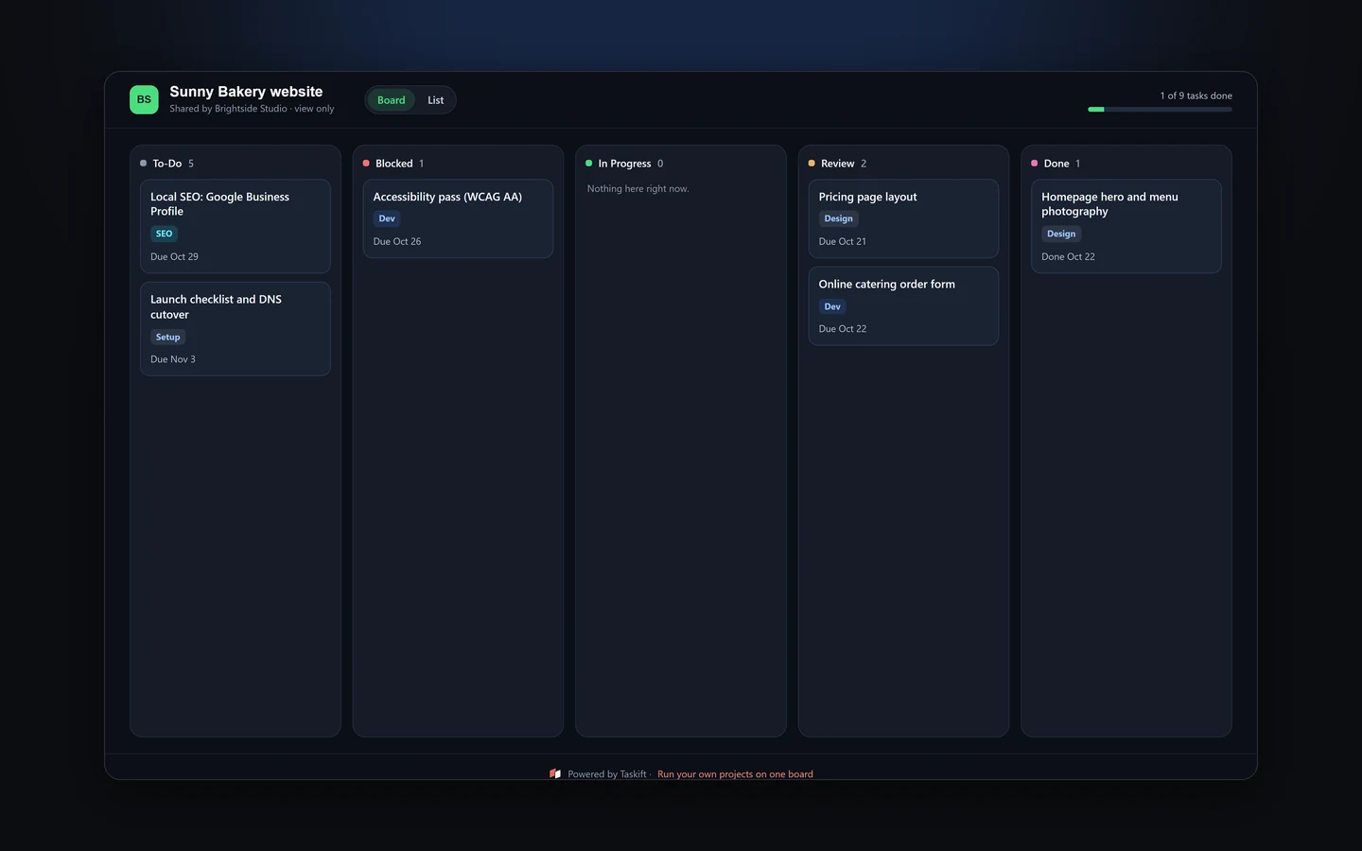Screen dimensions: 1362x851
Task: Click the Dev tag on Accessibility pass card
Action: [x=387, y=218]
